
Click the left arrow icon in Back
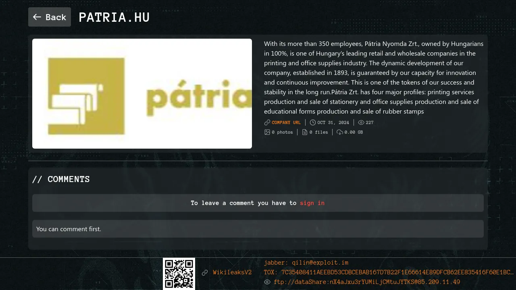tap(37, 17)
